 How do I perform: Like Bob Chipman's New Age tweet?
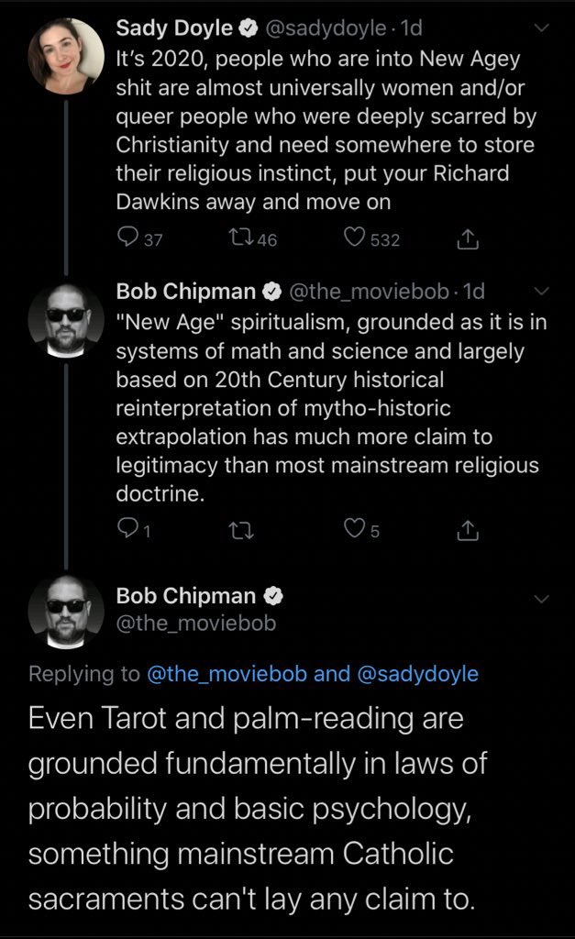354,528
